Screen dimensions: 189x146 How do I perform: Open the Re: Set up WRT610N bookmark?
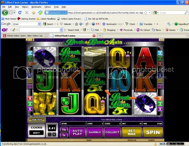97,19
